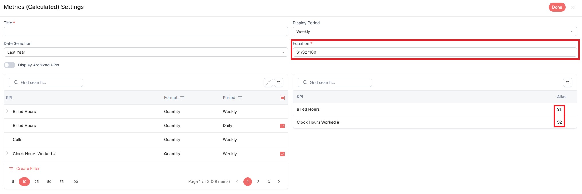Reset the right alias grid

[x=568, y=82]
